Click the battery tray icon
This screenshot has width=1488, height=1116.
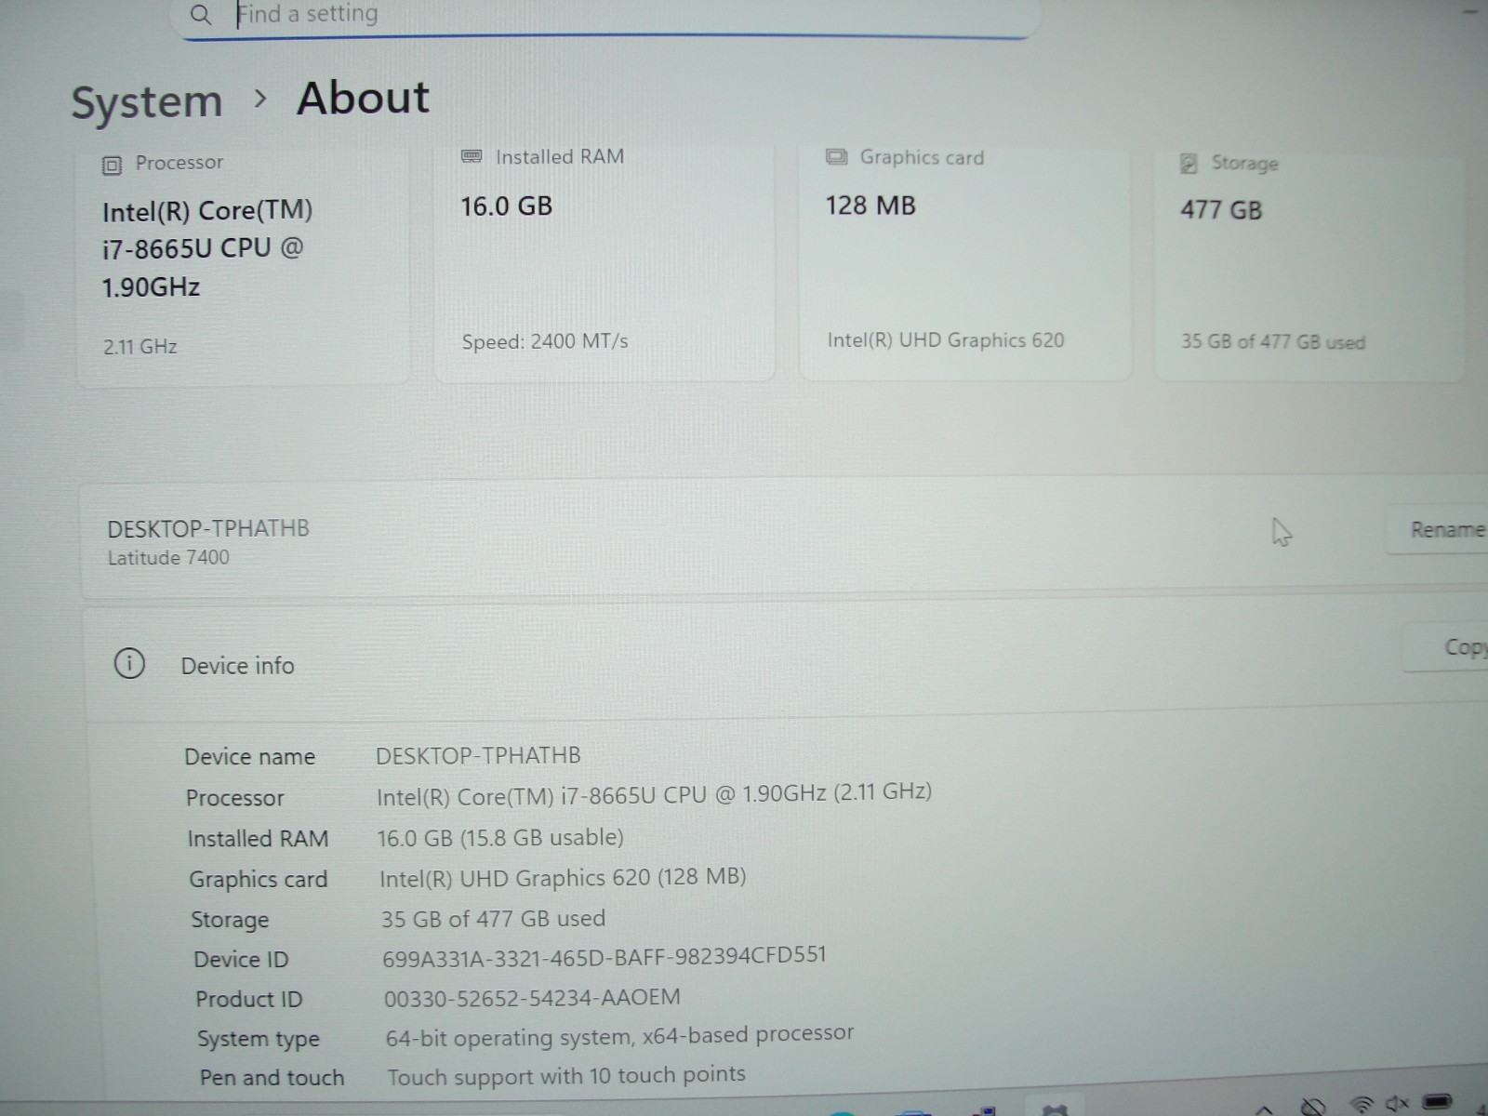(1437, 1103)
